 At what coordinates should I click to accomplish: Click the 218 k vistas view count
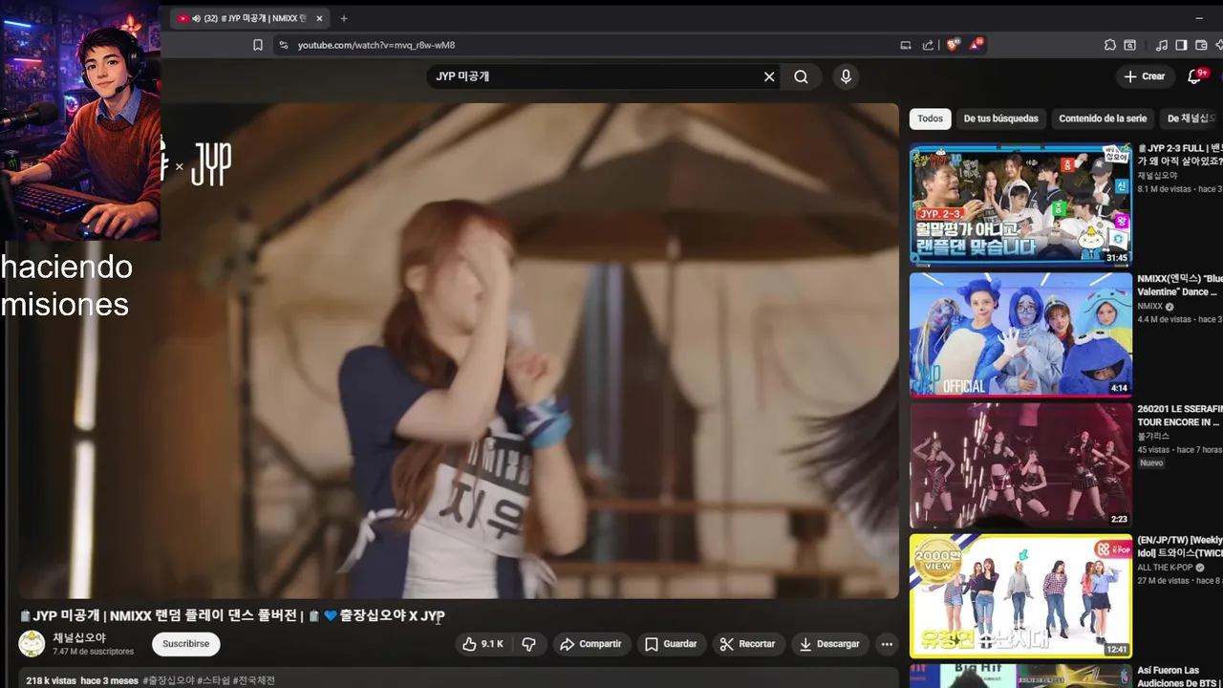tap(51, 680)
